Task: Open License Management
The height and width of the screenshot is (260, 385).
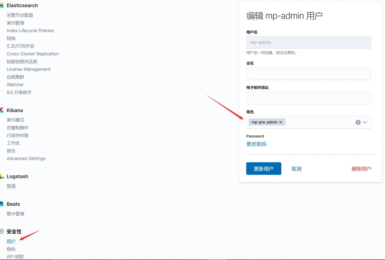Action: pyautogui.click(x=29, y=69)
